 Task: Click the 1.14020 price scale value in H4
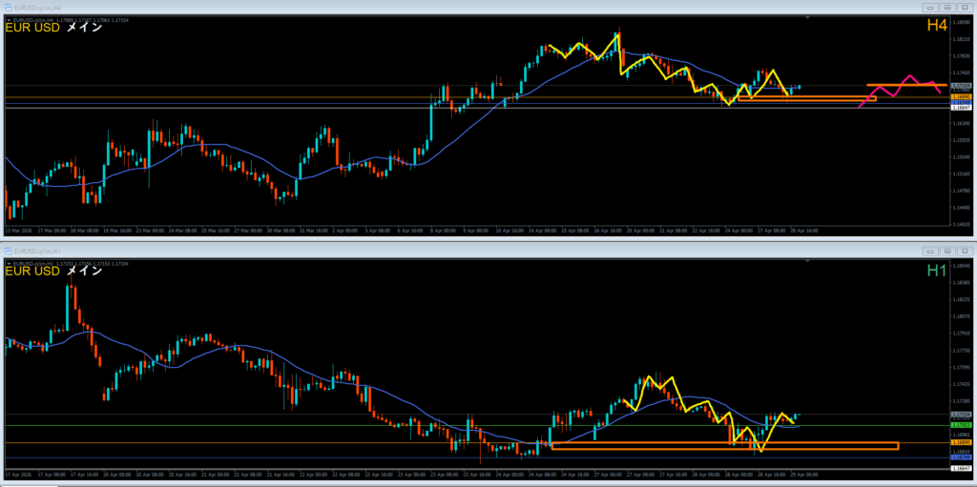(960, 224)
